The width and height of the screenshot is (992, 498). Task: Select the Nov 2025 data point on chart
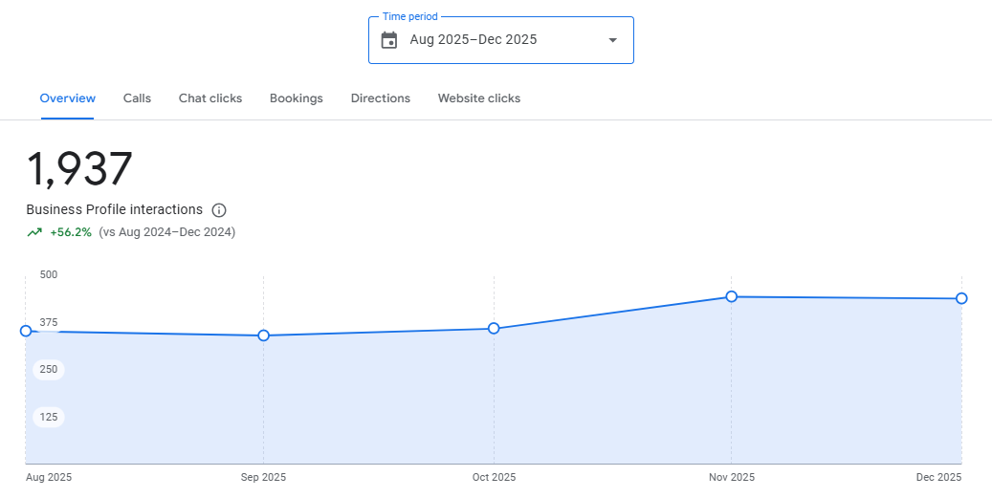coord(732,296)
